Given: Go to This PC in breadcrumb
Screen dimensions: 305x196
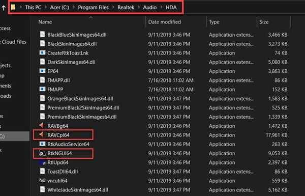Looking at the screenshot, I should click(x=33, y=8).
